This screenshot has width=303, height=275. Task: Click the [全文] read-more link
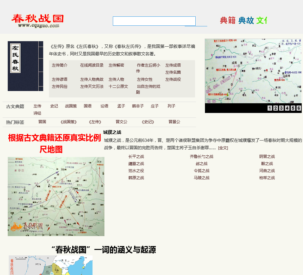223,148
